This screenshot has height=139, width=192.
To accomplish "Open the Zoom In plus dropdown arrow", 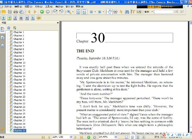I will point(103,12).
